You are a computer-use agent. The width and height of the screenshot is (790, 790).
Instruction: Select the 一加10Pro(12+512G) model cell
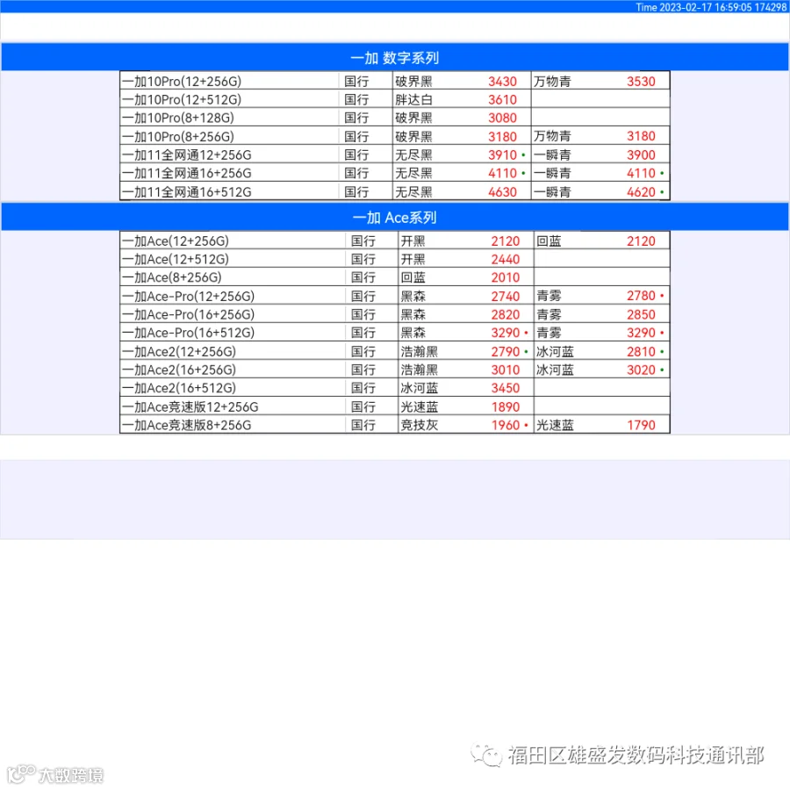pos(230,99)
